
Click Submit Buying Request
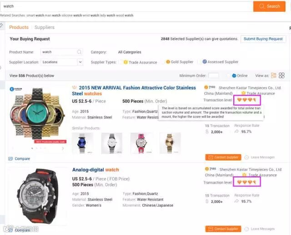(263, 39)
